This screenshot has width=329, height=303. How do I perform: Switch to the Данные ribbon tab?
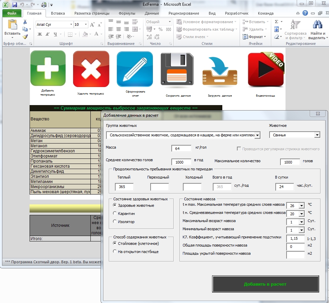click(152, 13)
